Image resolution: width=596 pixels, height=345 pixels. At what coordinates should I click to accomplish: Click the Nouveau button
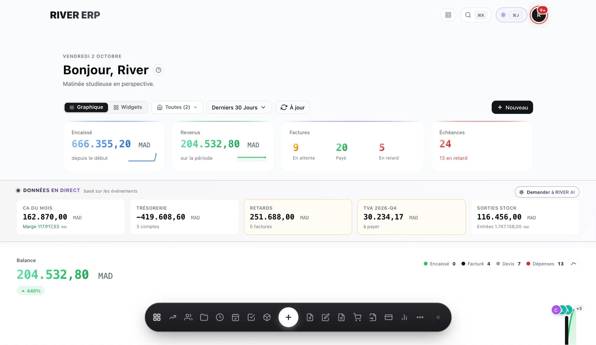coord(512,107)
